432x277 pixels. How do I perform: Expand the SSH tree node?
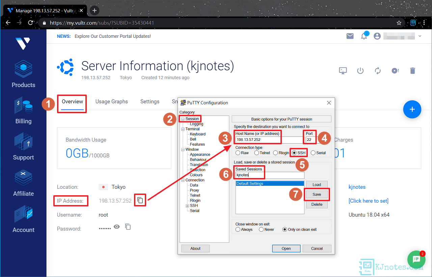point(187,206)
